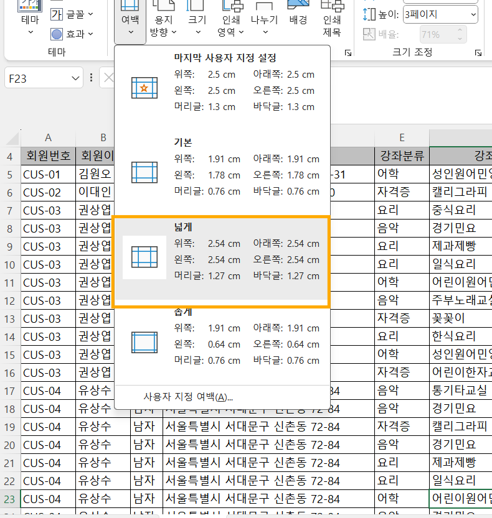Viewport: 492px width, 518px height.
Task: Expand the 글꼴 theme fonts dropdown
Action: [x=72, y=14]
